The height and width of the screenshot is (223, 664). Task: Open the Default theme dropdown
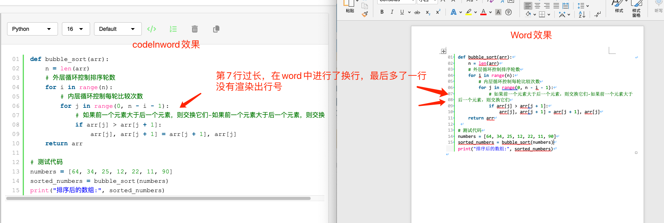tap(118, 29)
